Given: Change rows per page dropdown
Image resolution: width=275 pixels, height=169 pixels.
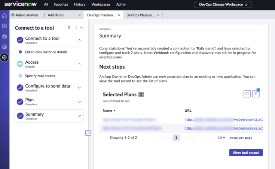Looking at the screenshot, I should click(221, 138).
